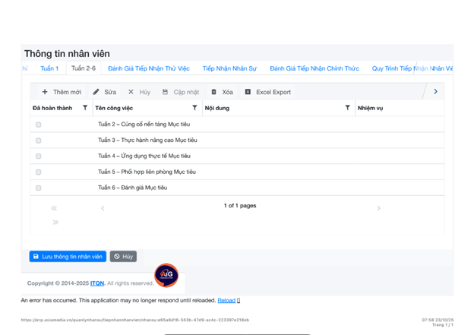Viewport: 474px width, 335px height.
Task: Go to first page of grid pager
Action: tap(54, 208)
